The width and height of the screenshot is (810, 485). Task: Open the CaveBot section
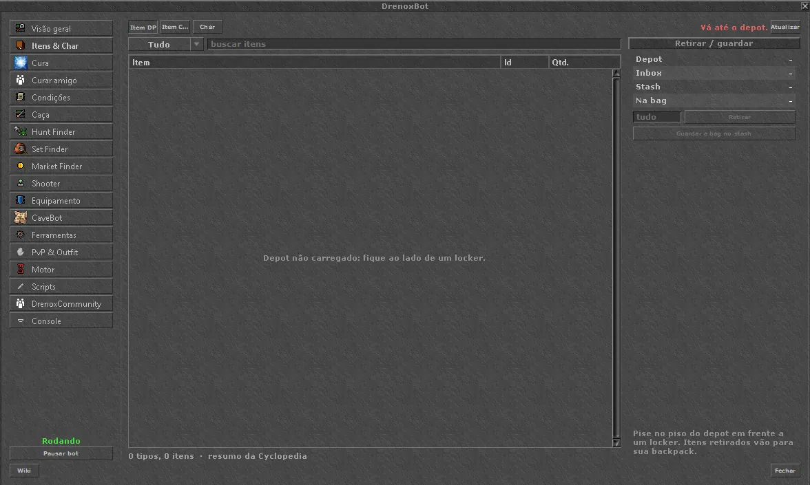tap(61, 217)
